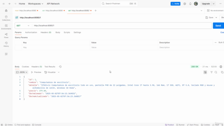Click the Invite button
224x126 pixels.
pyautogui.click(x=175, y=4)
